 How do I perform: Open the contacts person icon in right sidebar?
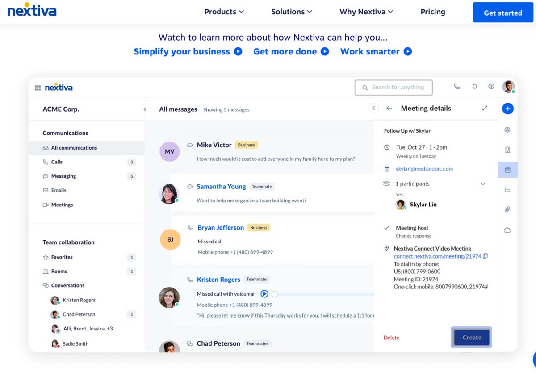click(x=507, y=130)
